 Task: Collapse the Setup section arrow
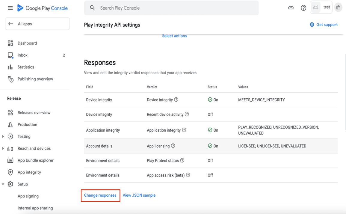pos(3,184)
